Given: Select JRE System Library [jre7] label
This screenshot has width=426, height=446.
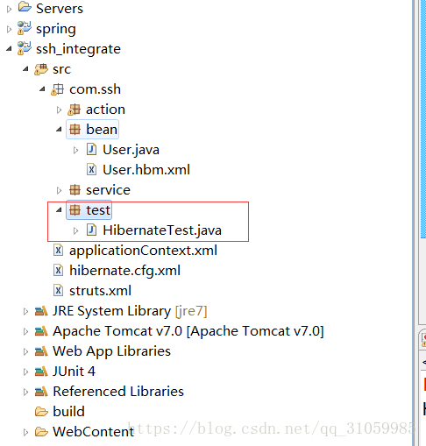Looking at the screenshot, I should (x=130, y=311).
